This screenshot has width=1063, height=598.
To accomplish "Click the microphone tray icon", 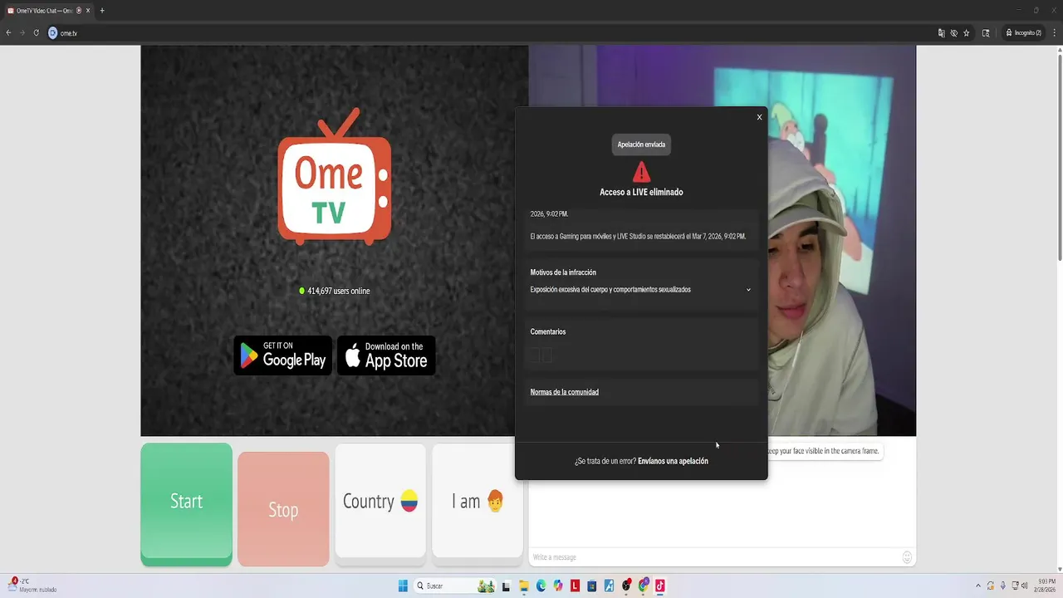I will pyautogui.click(x=1003, y=586).
